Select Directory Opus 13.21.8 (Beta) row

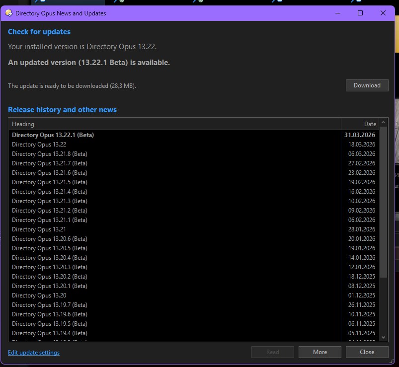pyautogui.click(x=50, y=154)
